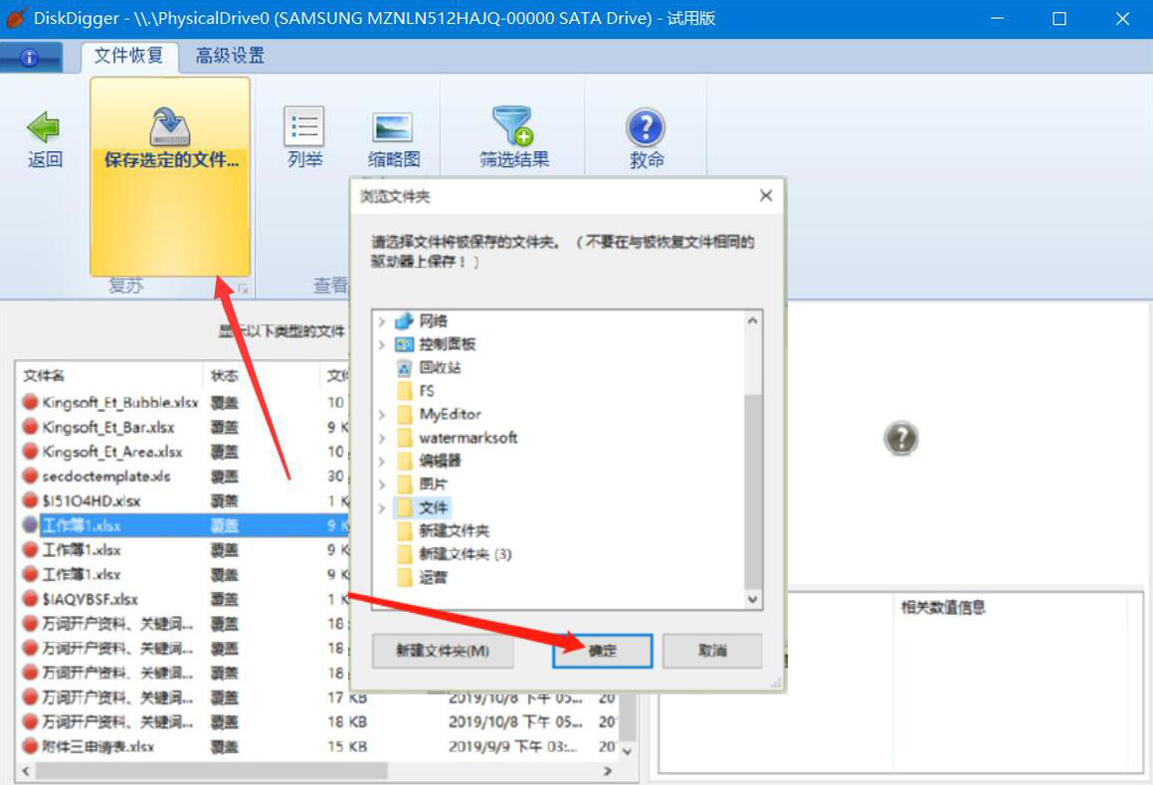1153x785 pixels.
Task: Expand the selected 文件 folder node
Action: pos(382,507)
